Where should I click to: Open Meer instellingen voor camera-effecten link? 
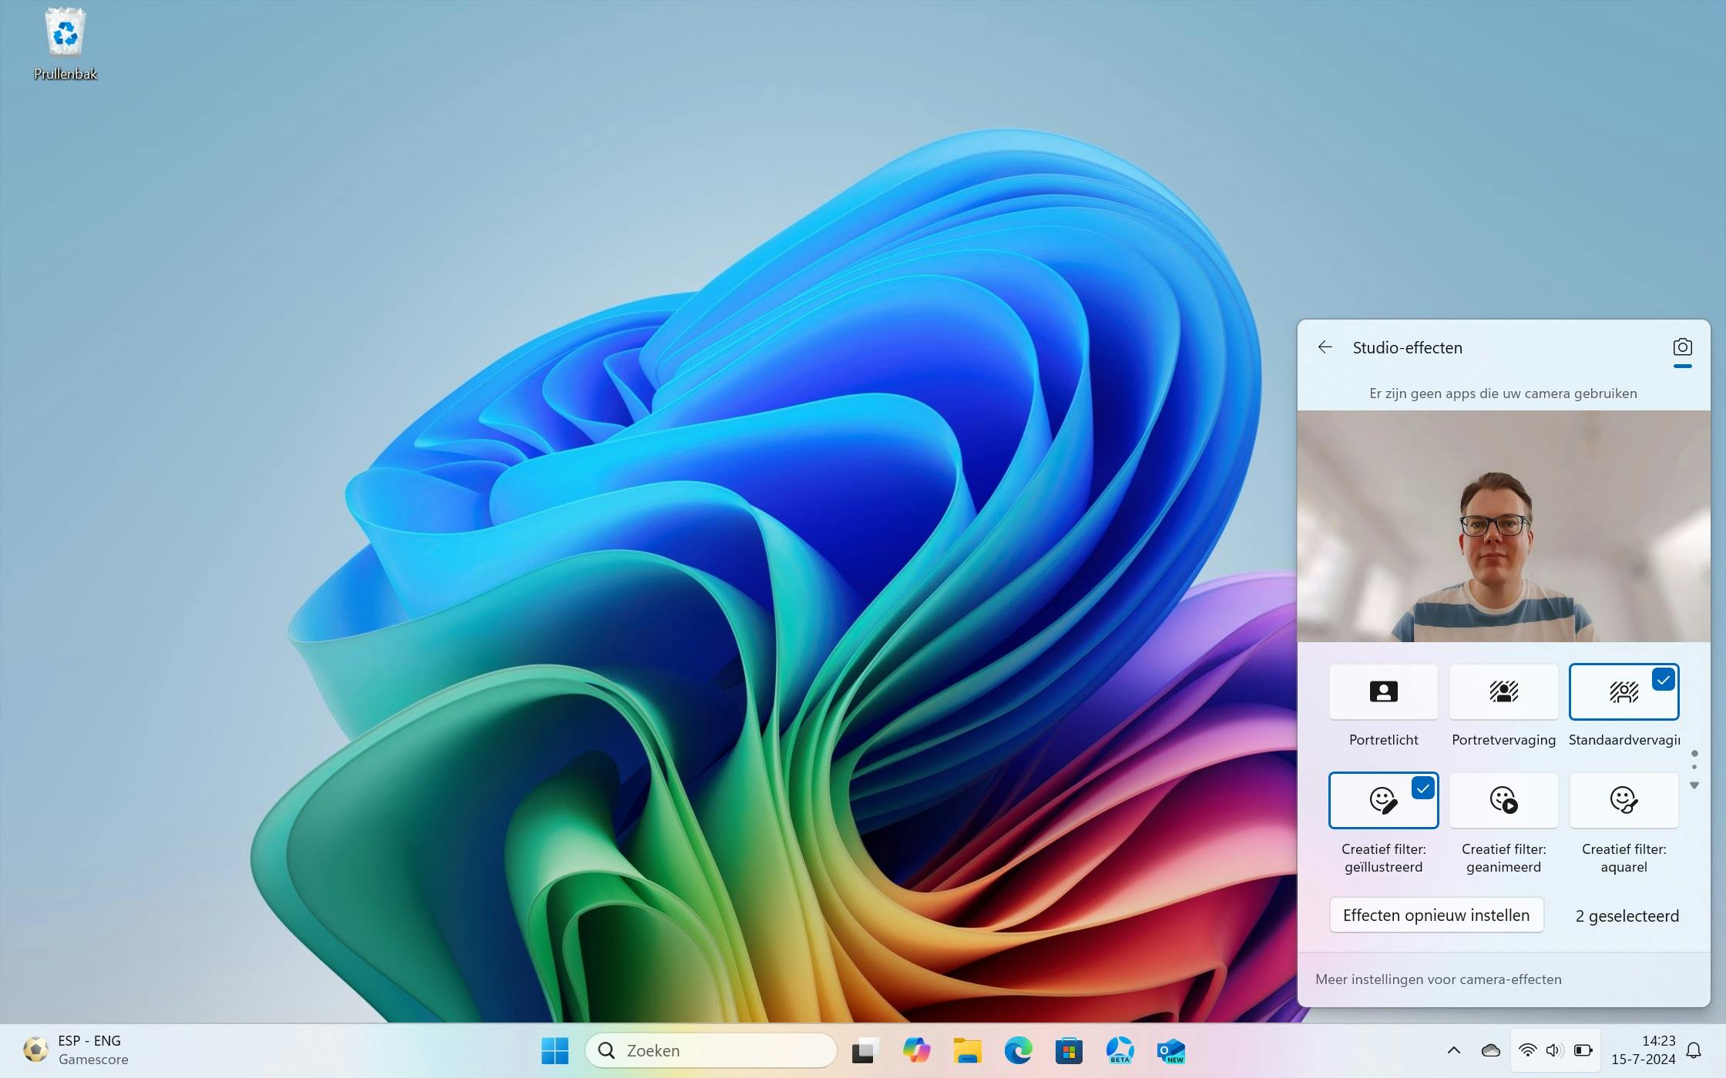coord(1438,979)
